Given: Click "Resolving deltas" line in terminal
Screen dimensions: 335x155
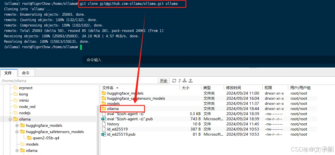Looking at the screenshot, I should (47, 41).
